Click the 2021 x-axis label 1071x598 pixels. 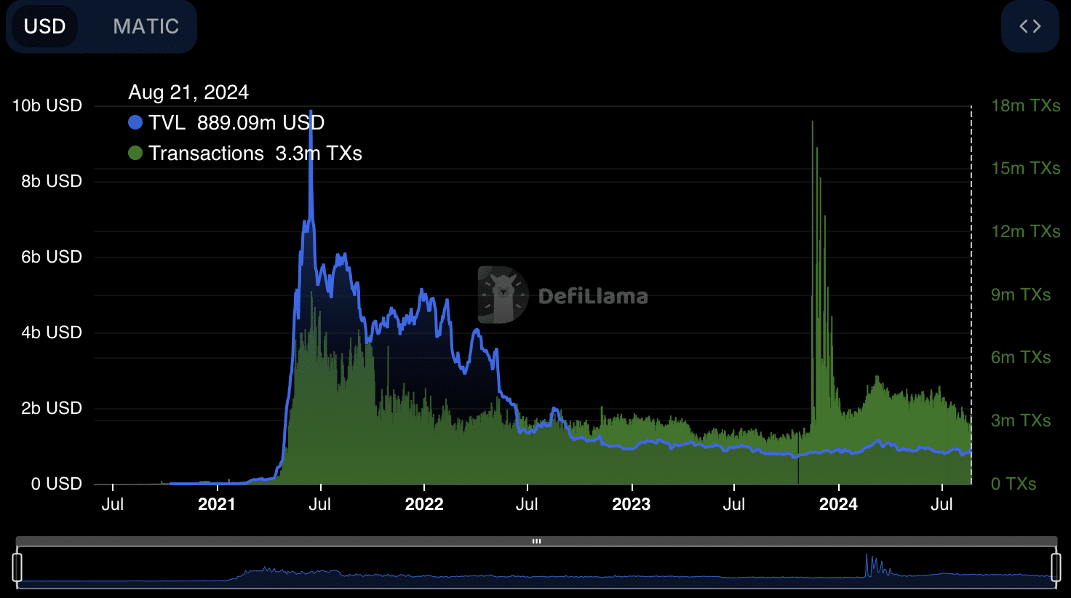(217, 504)
